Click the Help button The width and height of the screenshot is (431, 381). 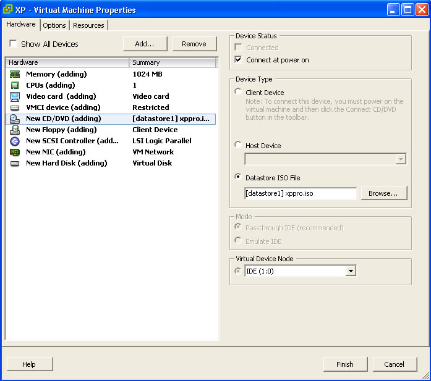click(x=30, y=364)
